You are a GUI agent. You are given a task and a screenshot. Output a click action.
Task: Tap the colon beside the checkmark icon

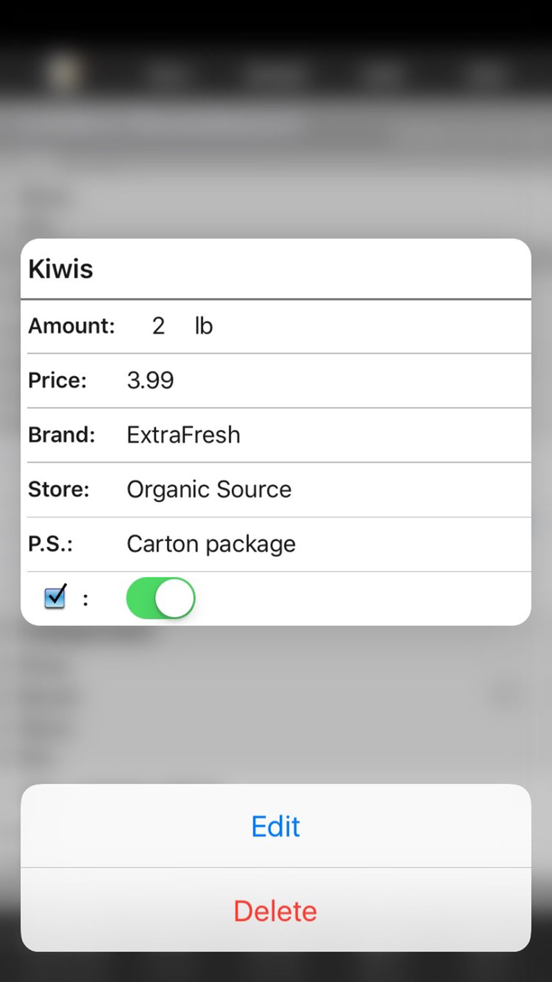pyautogui.click(x=86, y=599)
